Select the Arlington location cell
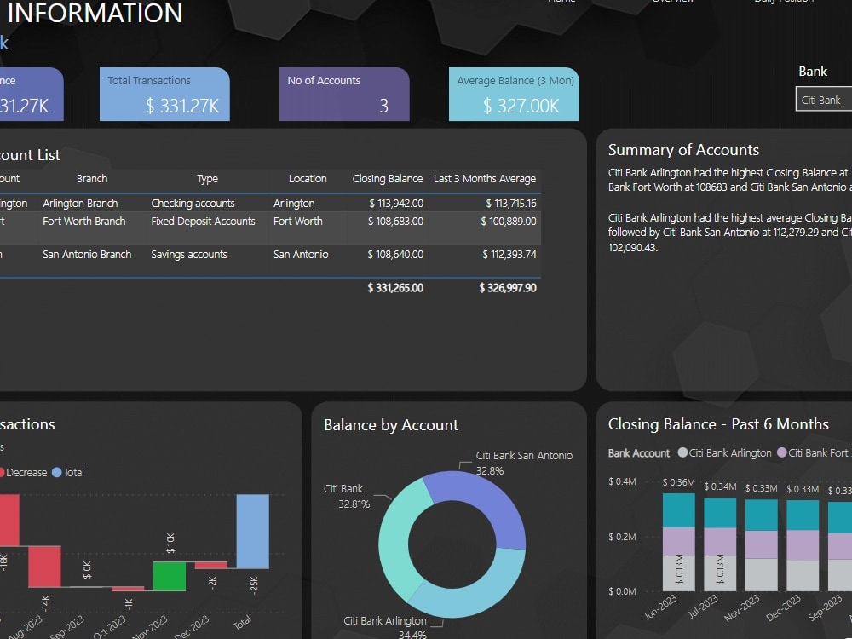Screen dimensions: 852x639 pos(294,204)
